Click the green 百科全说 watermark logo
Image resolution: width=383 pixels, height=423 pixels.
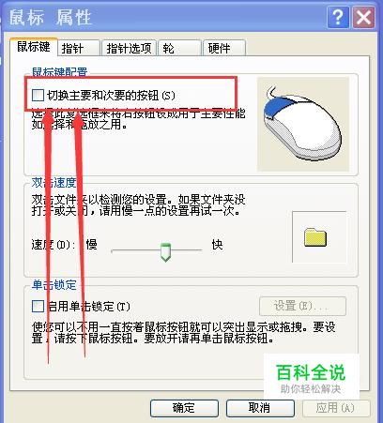tap(311, 378)
